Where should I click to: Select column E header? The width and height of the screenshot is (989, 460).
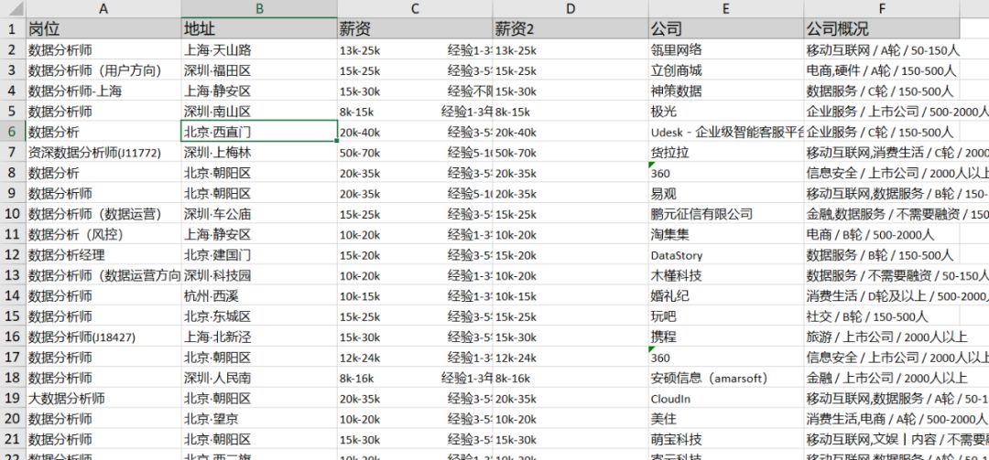[x=726, y=9]
